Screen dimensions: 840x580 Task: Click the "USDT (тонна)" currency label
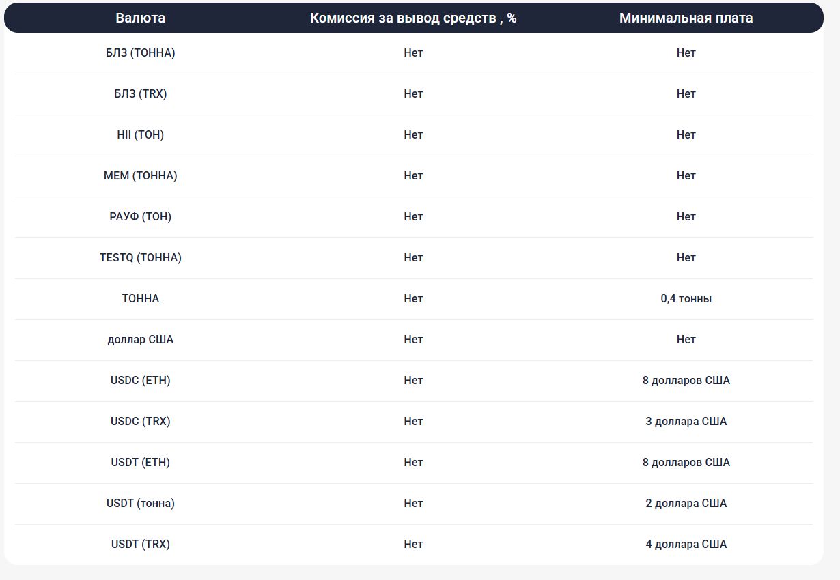pyautogui.click(x=140, y=504)
